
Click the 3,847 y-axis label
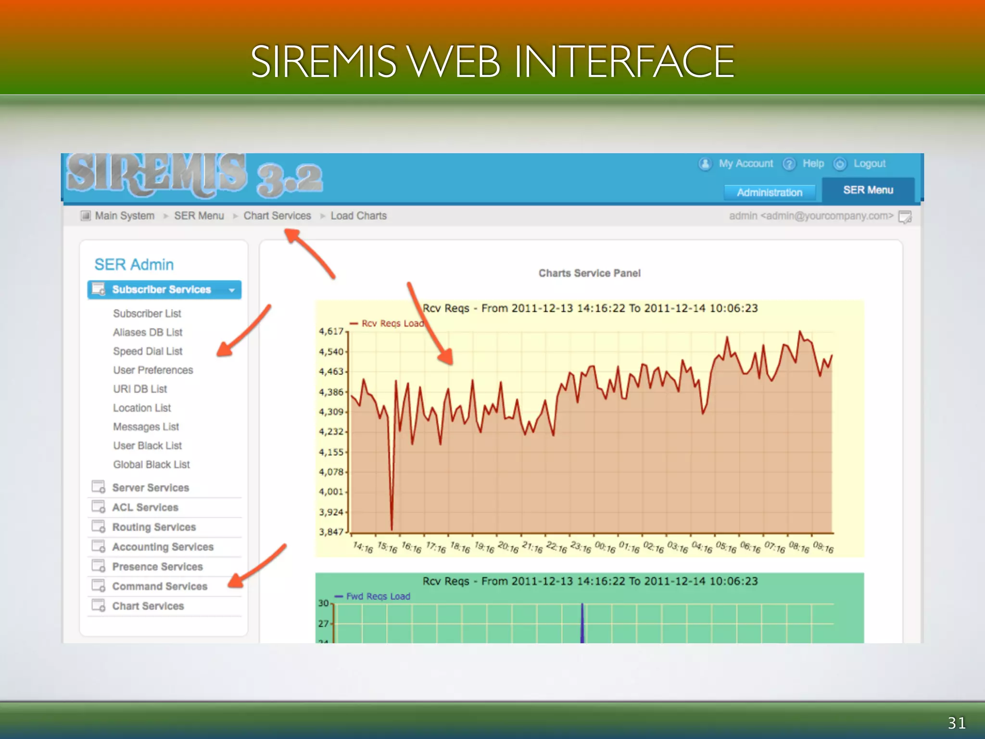[x=331, y=532]
